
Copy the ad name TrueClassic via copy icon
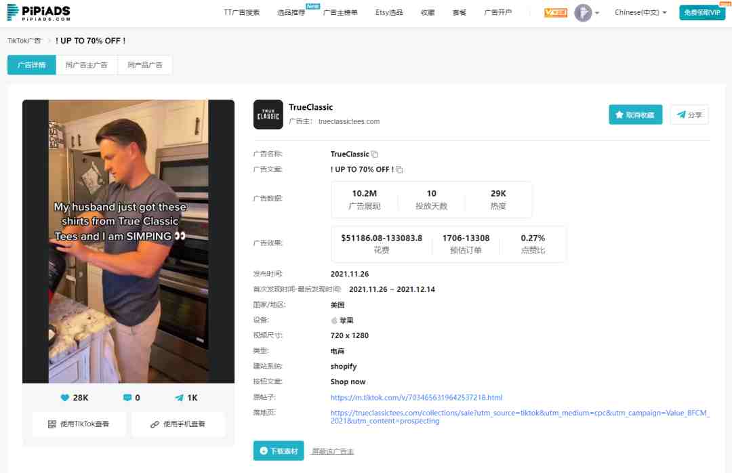374,154
